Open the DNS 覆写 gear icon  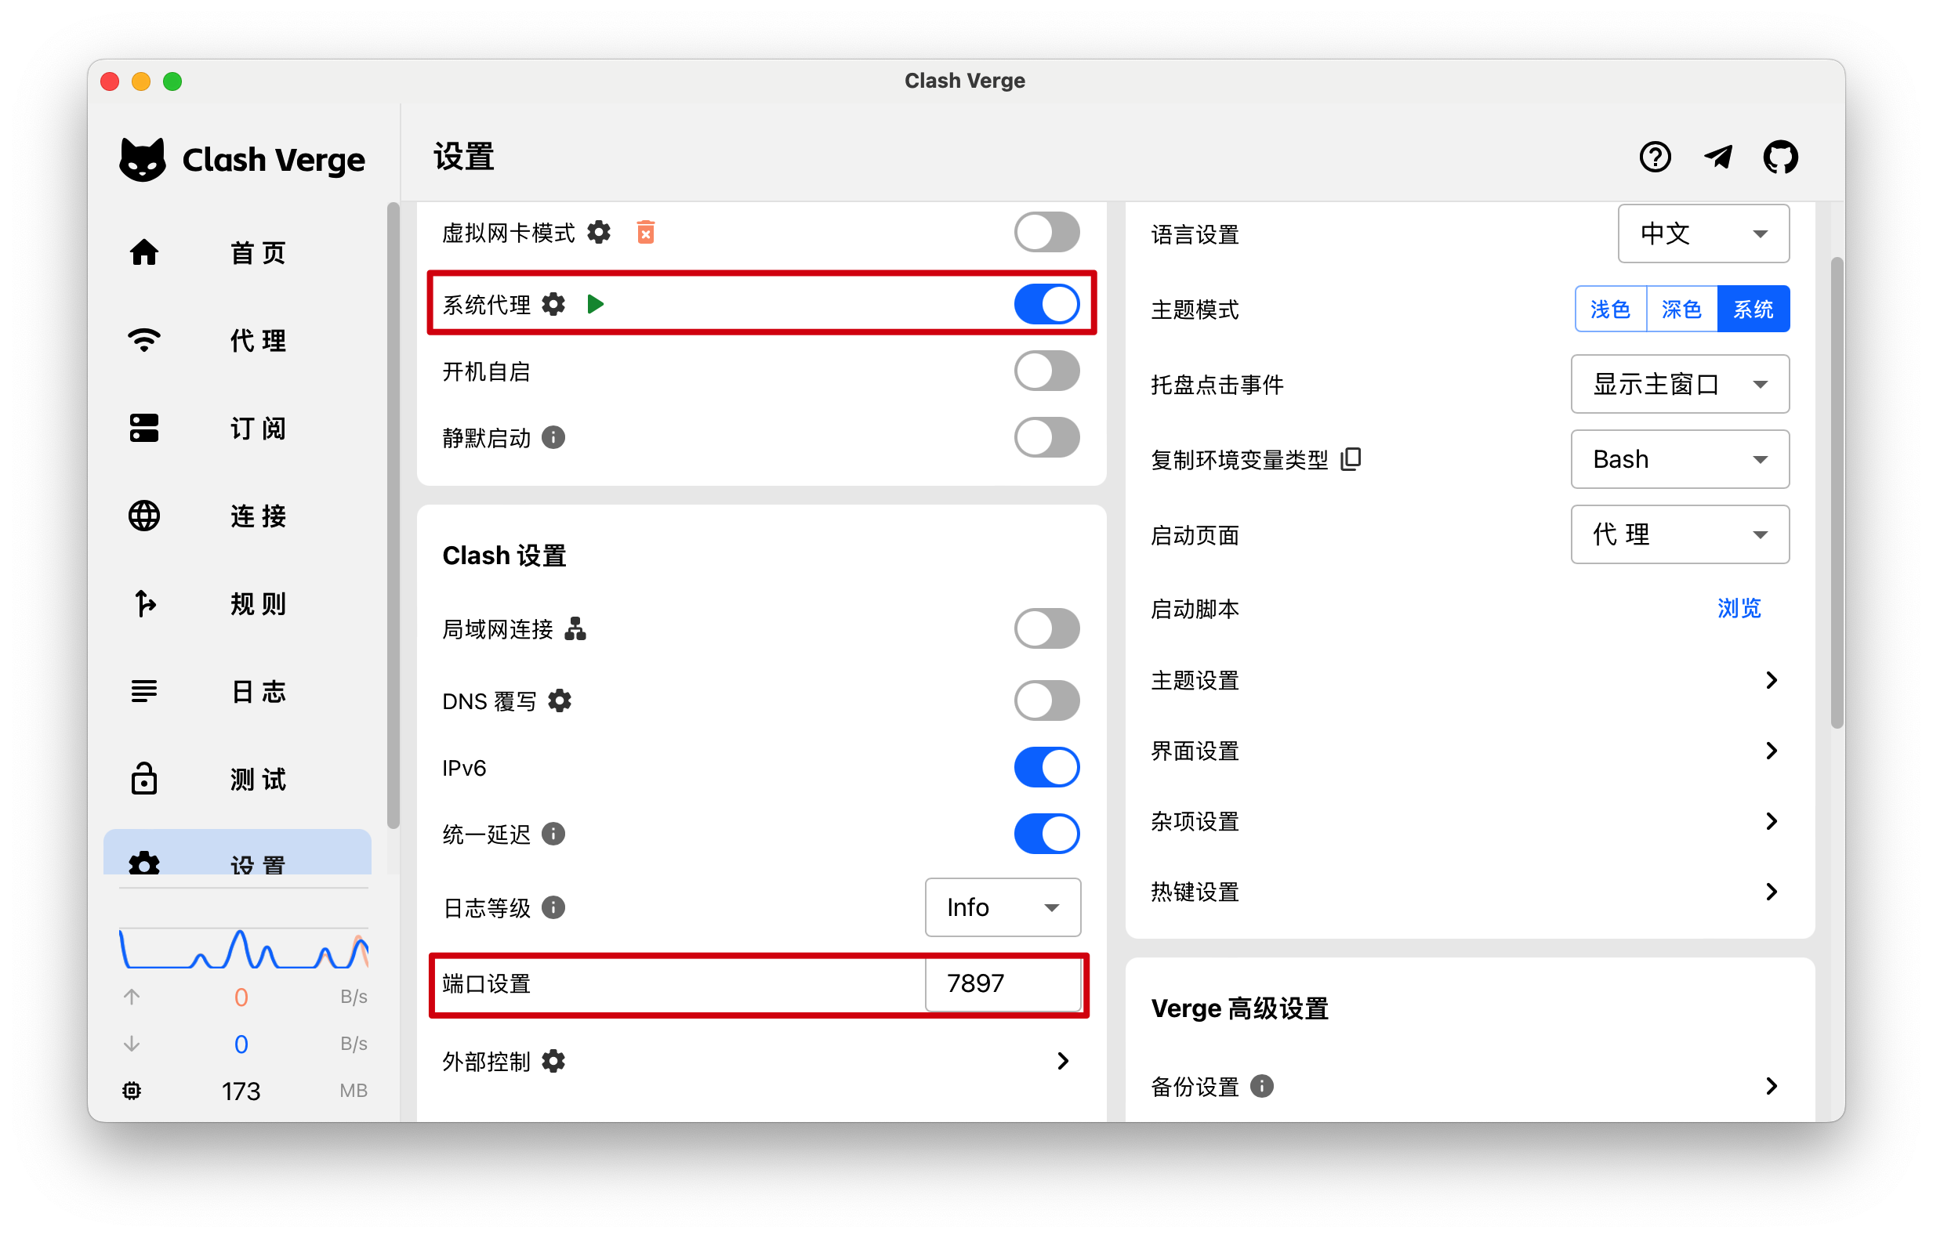click(x=560, y=701)
